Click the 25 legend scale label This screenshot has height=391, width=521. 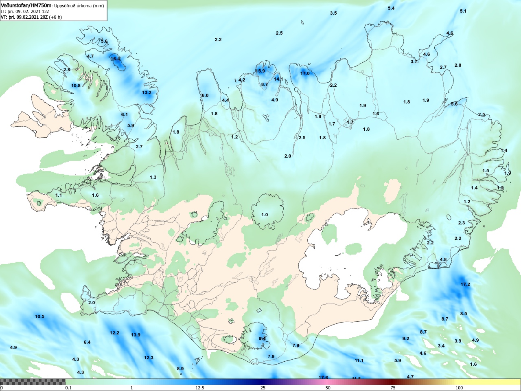coord(263,388)
